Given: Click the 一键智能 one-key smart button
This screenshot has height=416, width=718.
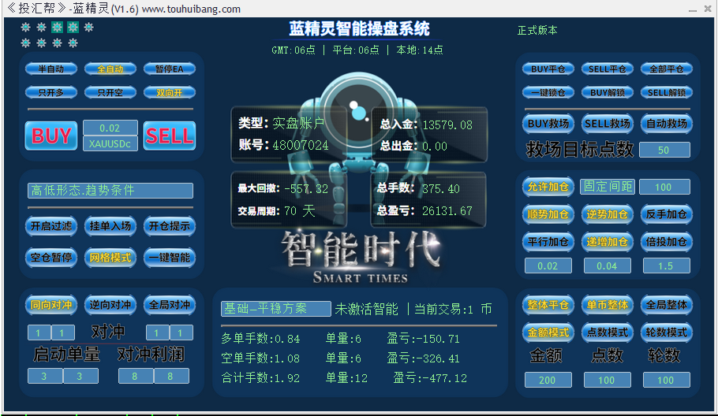Looking at the screenshot, I should pyautogui.click(x=170, y=258).
